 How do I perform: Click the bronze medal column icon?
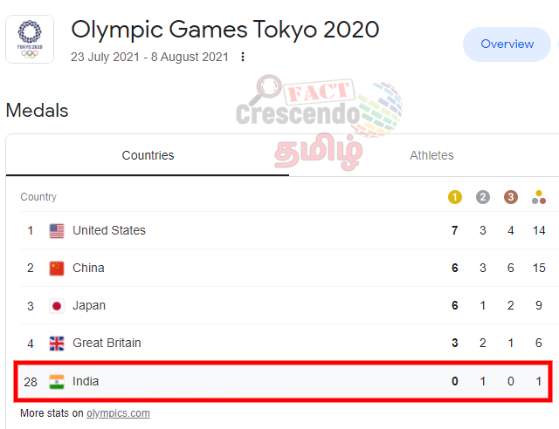510,197
